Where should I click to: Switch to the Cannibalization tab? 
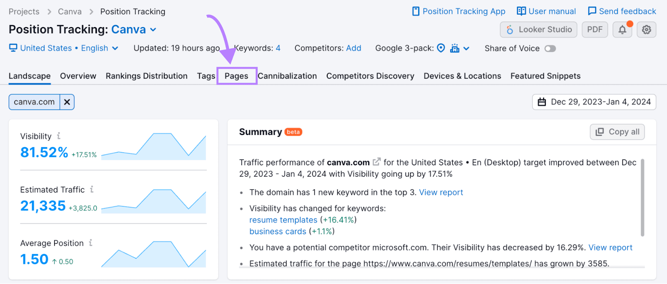tap(287, 76)
